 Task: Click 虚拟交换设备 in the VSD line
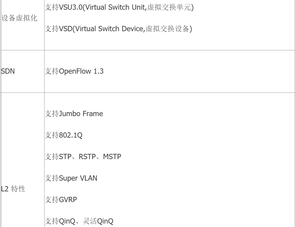[x=167, y=29]
